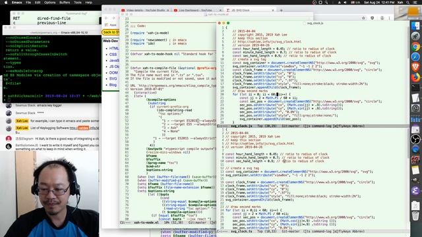This screenshot has height=237, width=422.
Task: Click svg_clock.js buffer name in mode line
Action: point(241,126)
